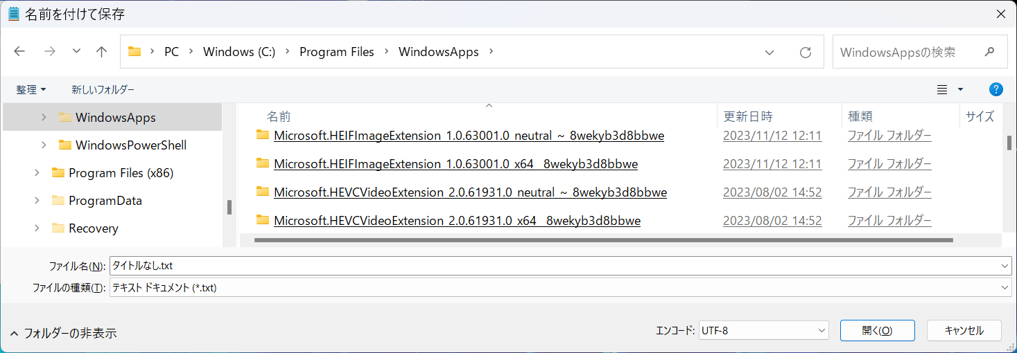
Task: Click the Notepad icon in title bar
Action: pyautogui.click(x=13, y=14)
